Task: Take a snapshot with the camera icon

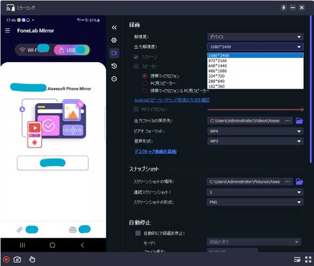Action: click(x=17, y=259)
